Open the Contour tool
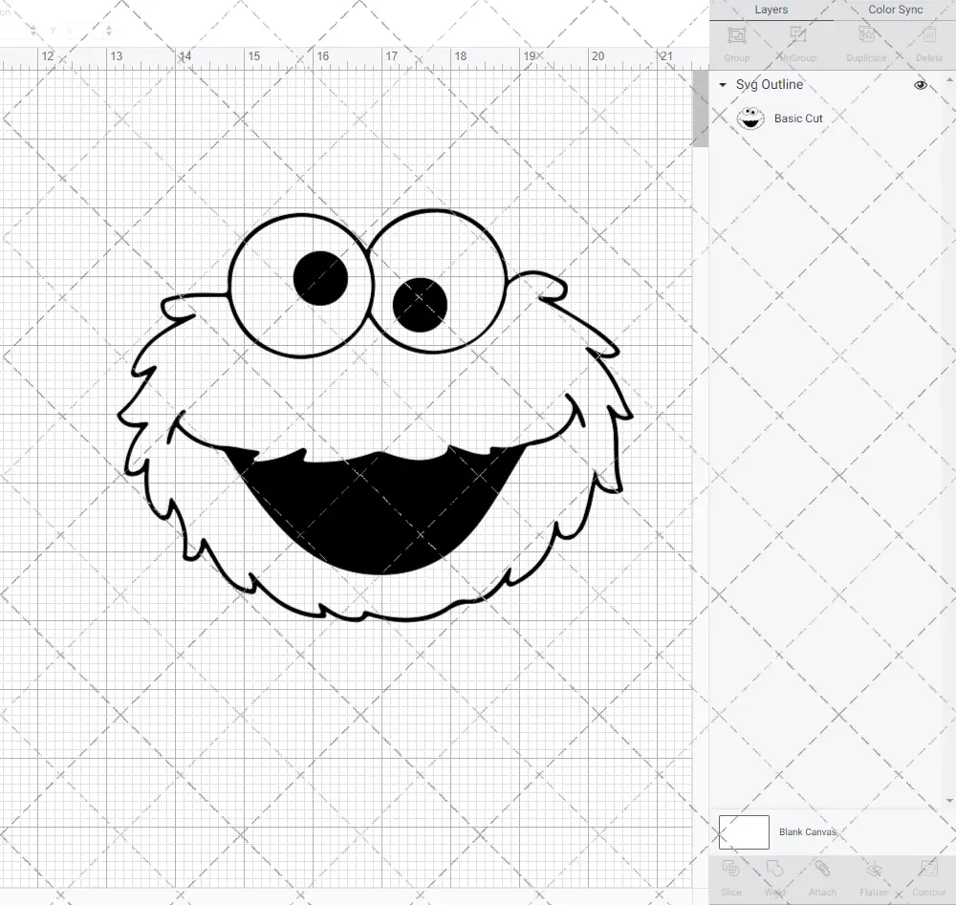 tap(928, 877)
